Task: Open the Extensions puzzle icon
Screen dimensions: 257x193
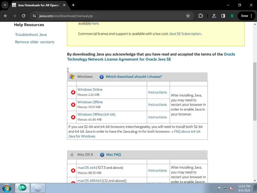Action: point(201,16)
